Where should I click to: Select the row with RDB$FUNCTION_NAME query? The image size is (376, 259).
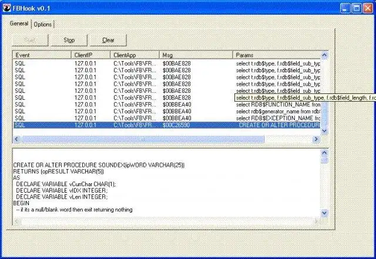click(167, 105)
